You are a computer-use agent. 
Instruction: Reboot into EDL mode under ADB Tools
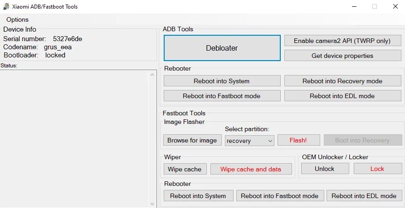pyautogui.click(x=342, y=96)
